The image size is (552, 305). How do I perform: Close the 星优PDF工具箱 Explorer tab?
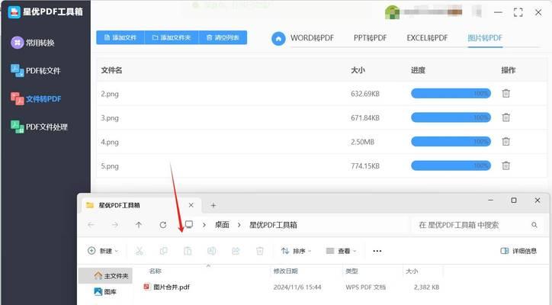coord(191,205)
